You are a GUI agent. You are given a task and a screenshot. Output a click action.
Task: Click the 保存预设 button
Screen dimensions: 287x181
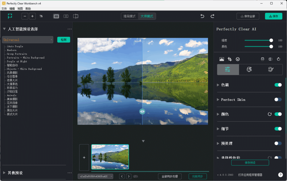(x=250, y=162)
